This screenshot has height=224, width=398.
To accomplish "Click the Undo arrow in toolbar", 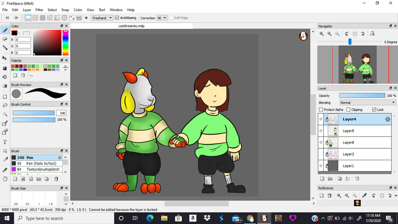I will click(x=8, y=18).
